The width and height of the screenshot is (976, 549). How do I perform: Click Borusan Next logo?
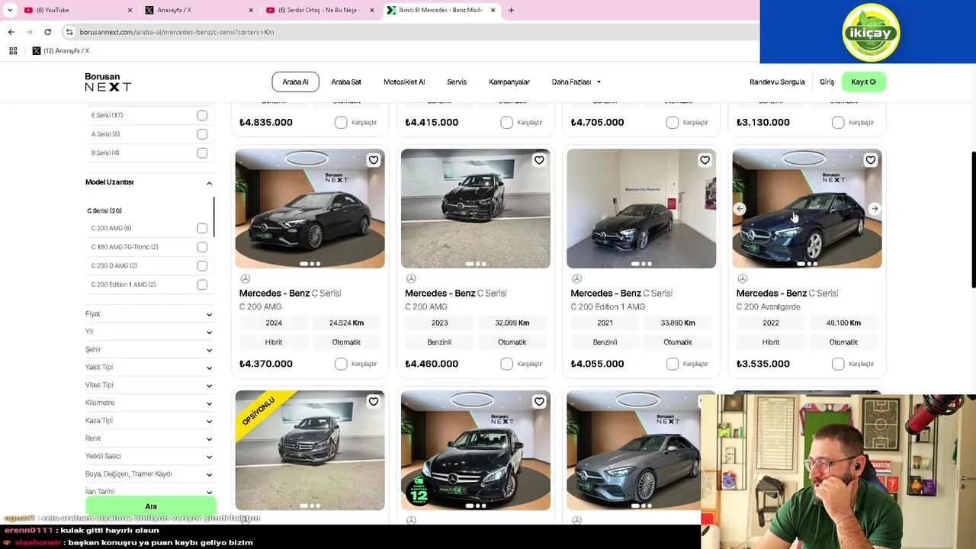(108, 82)
